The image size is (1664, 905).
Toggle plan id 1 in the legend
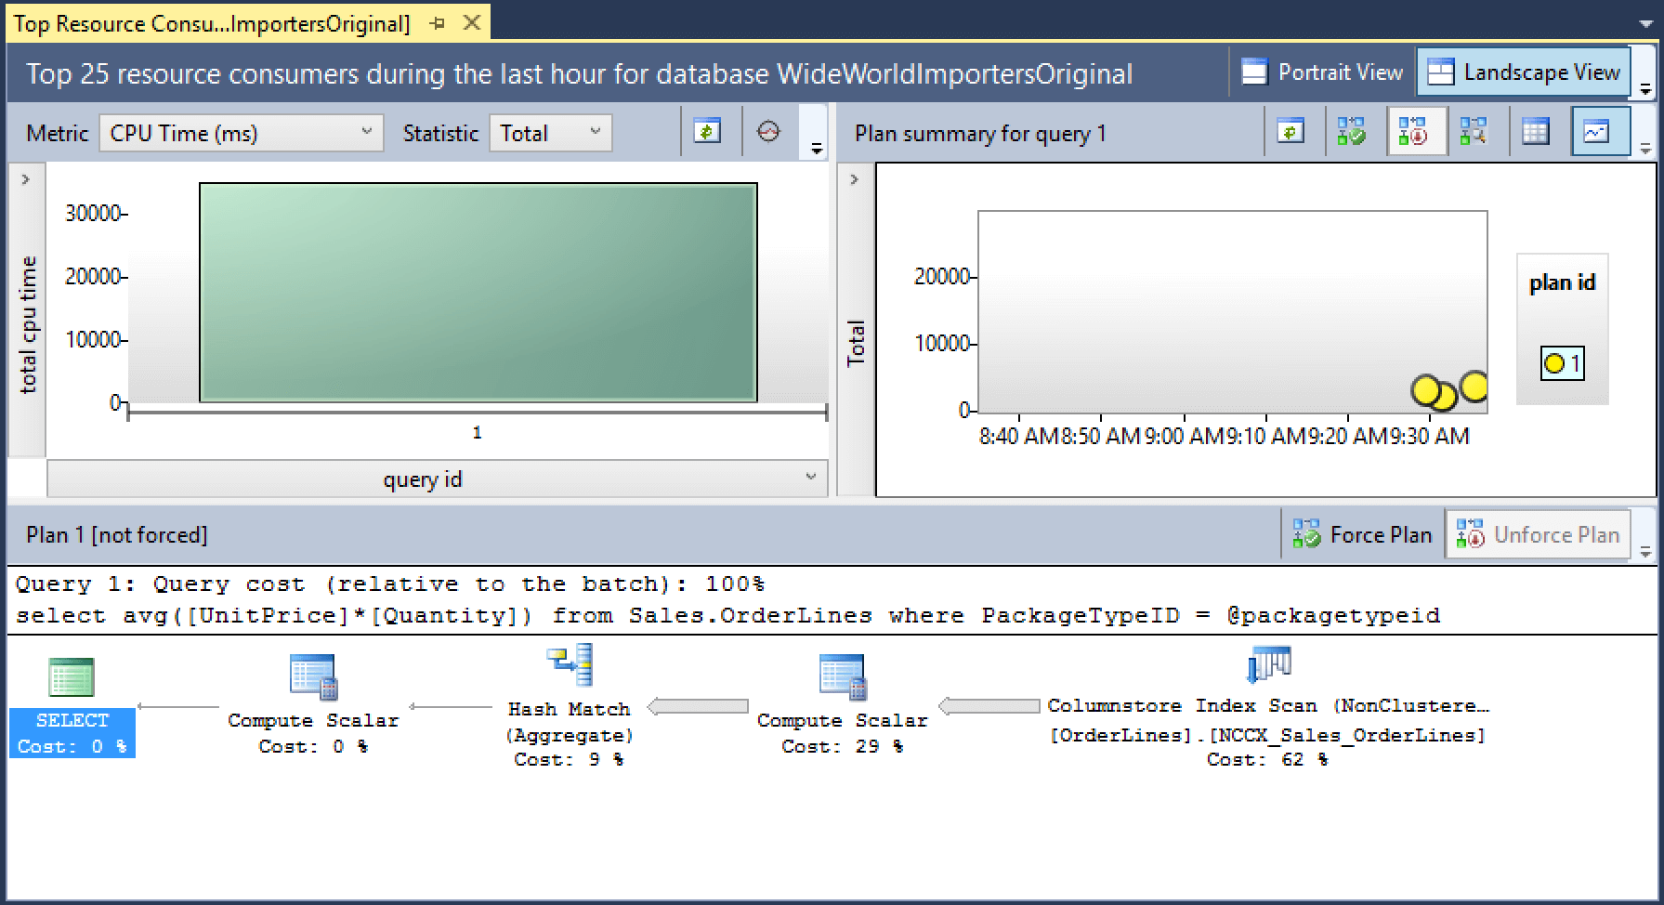pyautogui.click(x=1561, y=363)
